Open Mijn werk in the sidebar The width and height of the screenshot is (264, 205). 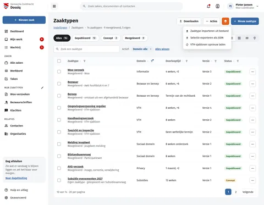24,40
